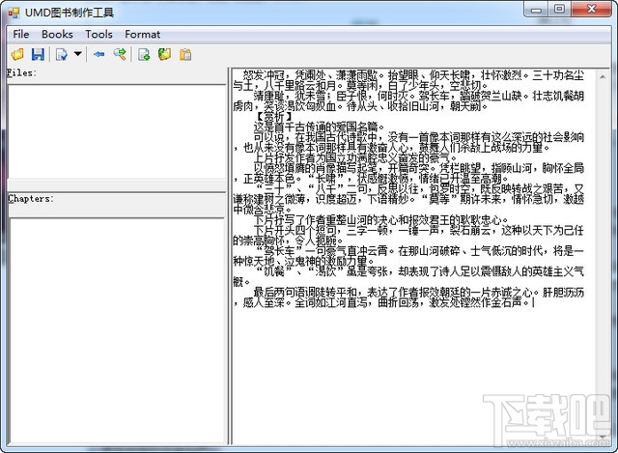
Task: Click the UMD app icon in title bar
Action: 14,13
